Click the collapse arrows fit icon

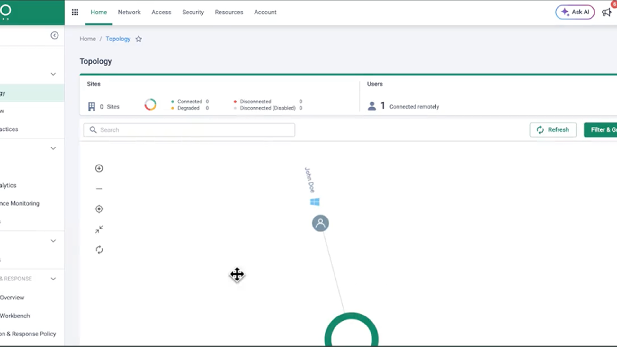[x=99, y=229]
